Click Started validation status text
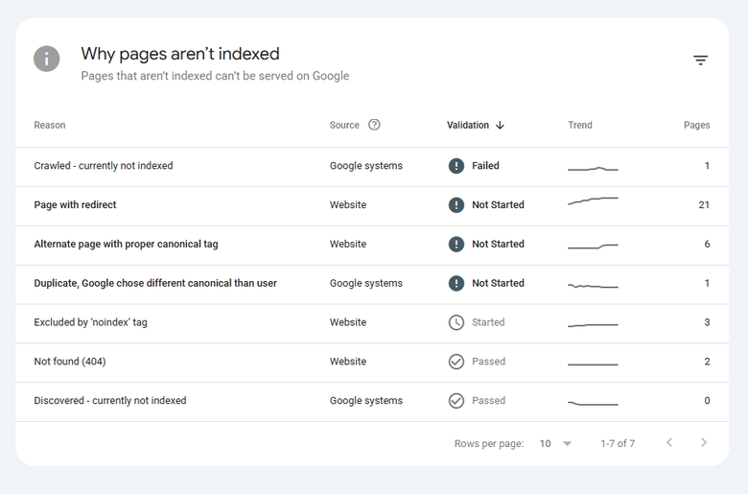 [x=488, y=322]
